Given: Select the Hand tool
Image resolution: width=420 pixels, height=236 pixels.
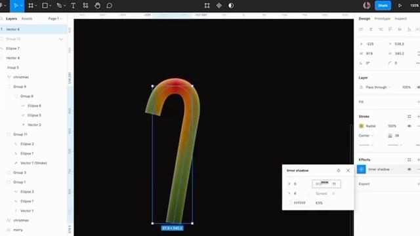Looking at the screenshot, I should tap(98, 6).
